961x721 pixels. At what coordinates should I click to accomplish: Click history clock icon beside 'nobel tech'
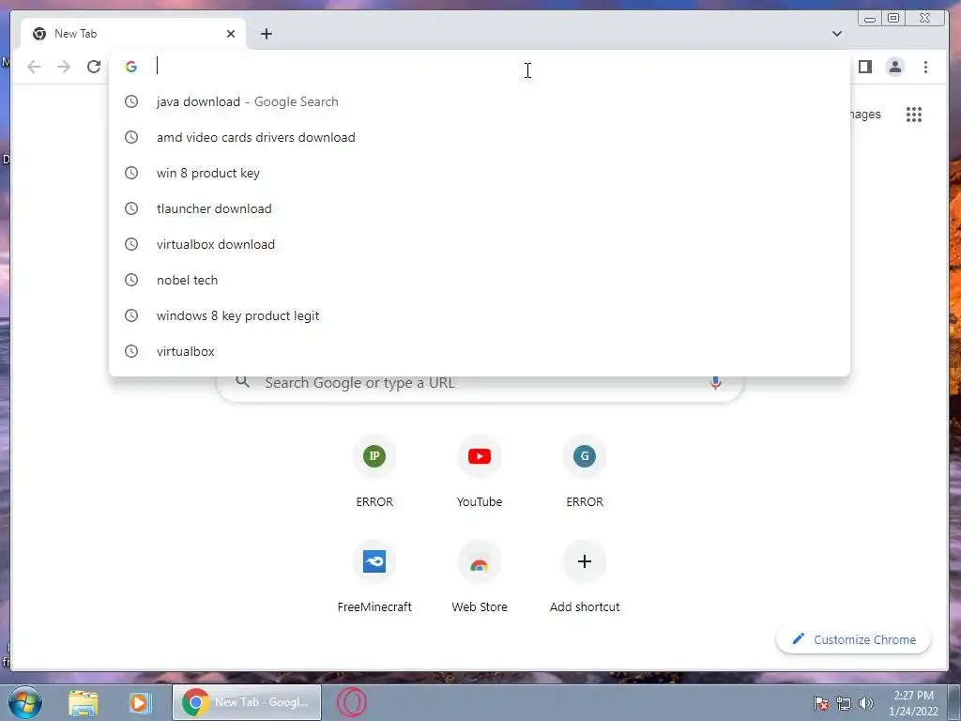131,280
